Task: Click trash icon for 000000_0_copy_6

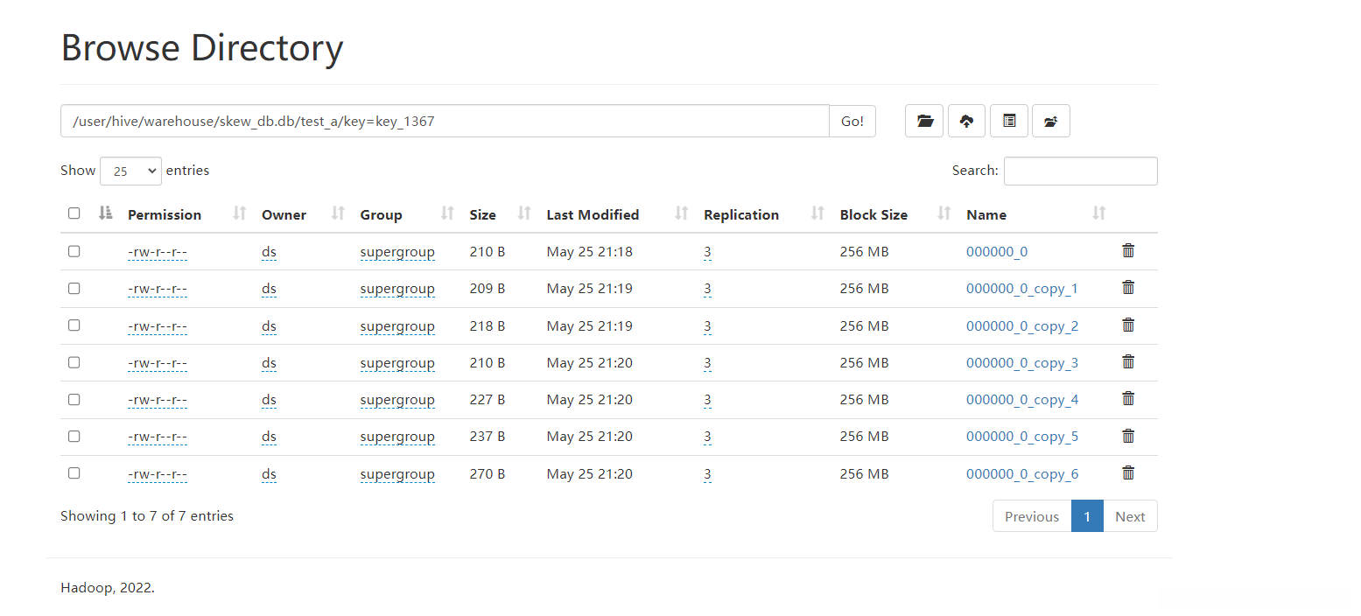Action: click(x=1128, y=473)
